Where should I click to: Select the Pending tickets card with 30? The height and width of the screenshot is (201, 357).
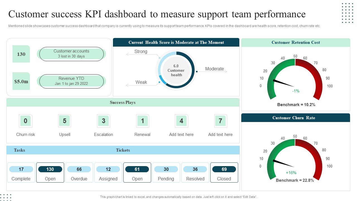tap(166, 173)
